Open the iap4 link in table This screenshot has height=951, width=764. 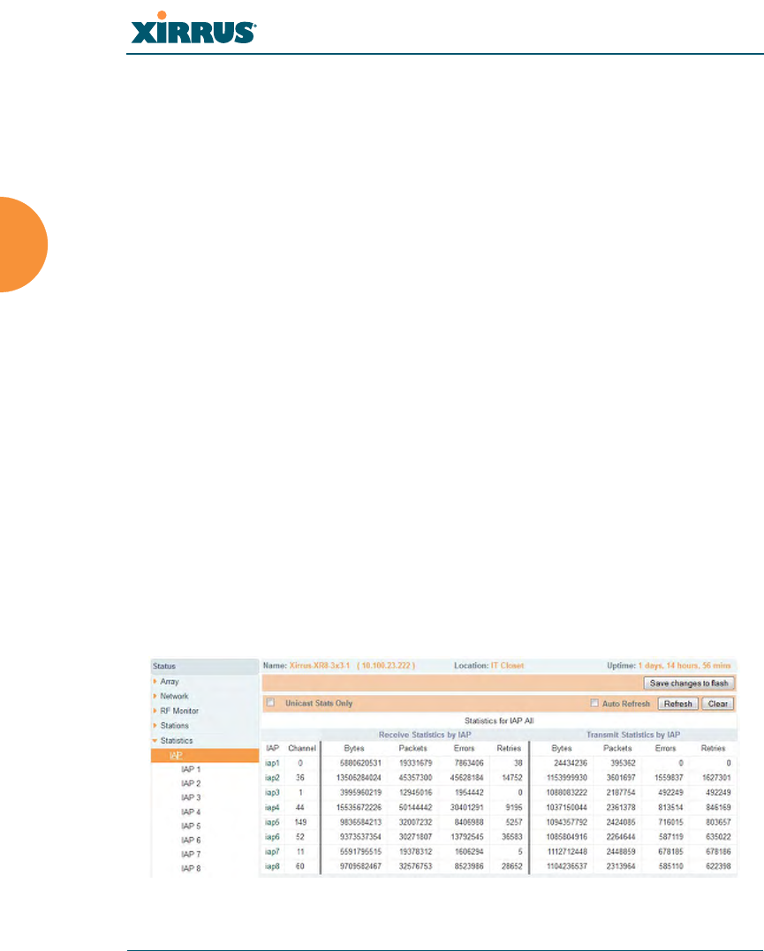272,807
